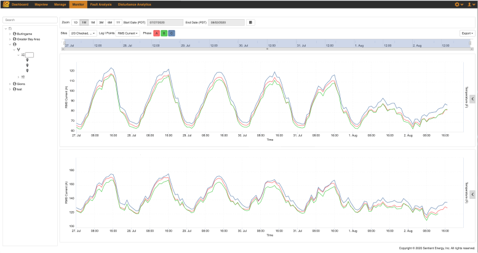Collapse the unnamed region globe node
478x253 pixels.
(x=10, y=44)
